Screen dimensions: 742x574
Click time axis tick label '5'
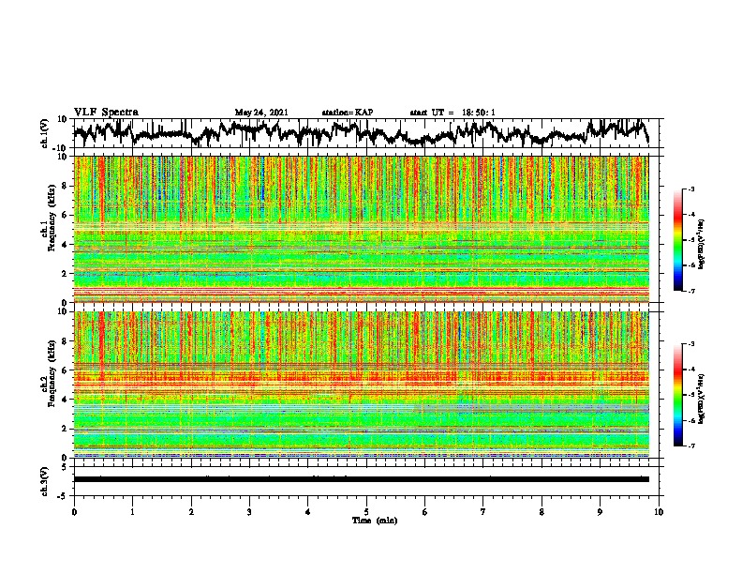pyautogui.click(x=366, y=512)
